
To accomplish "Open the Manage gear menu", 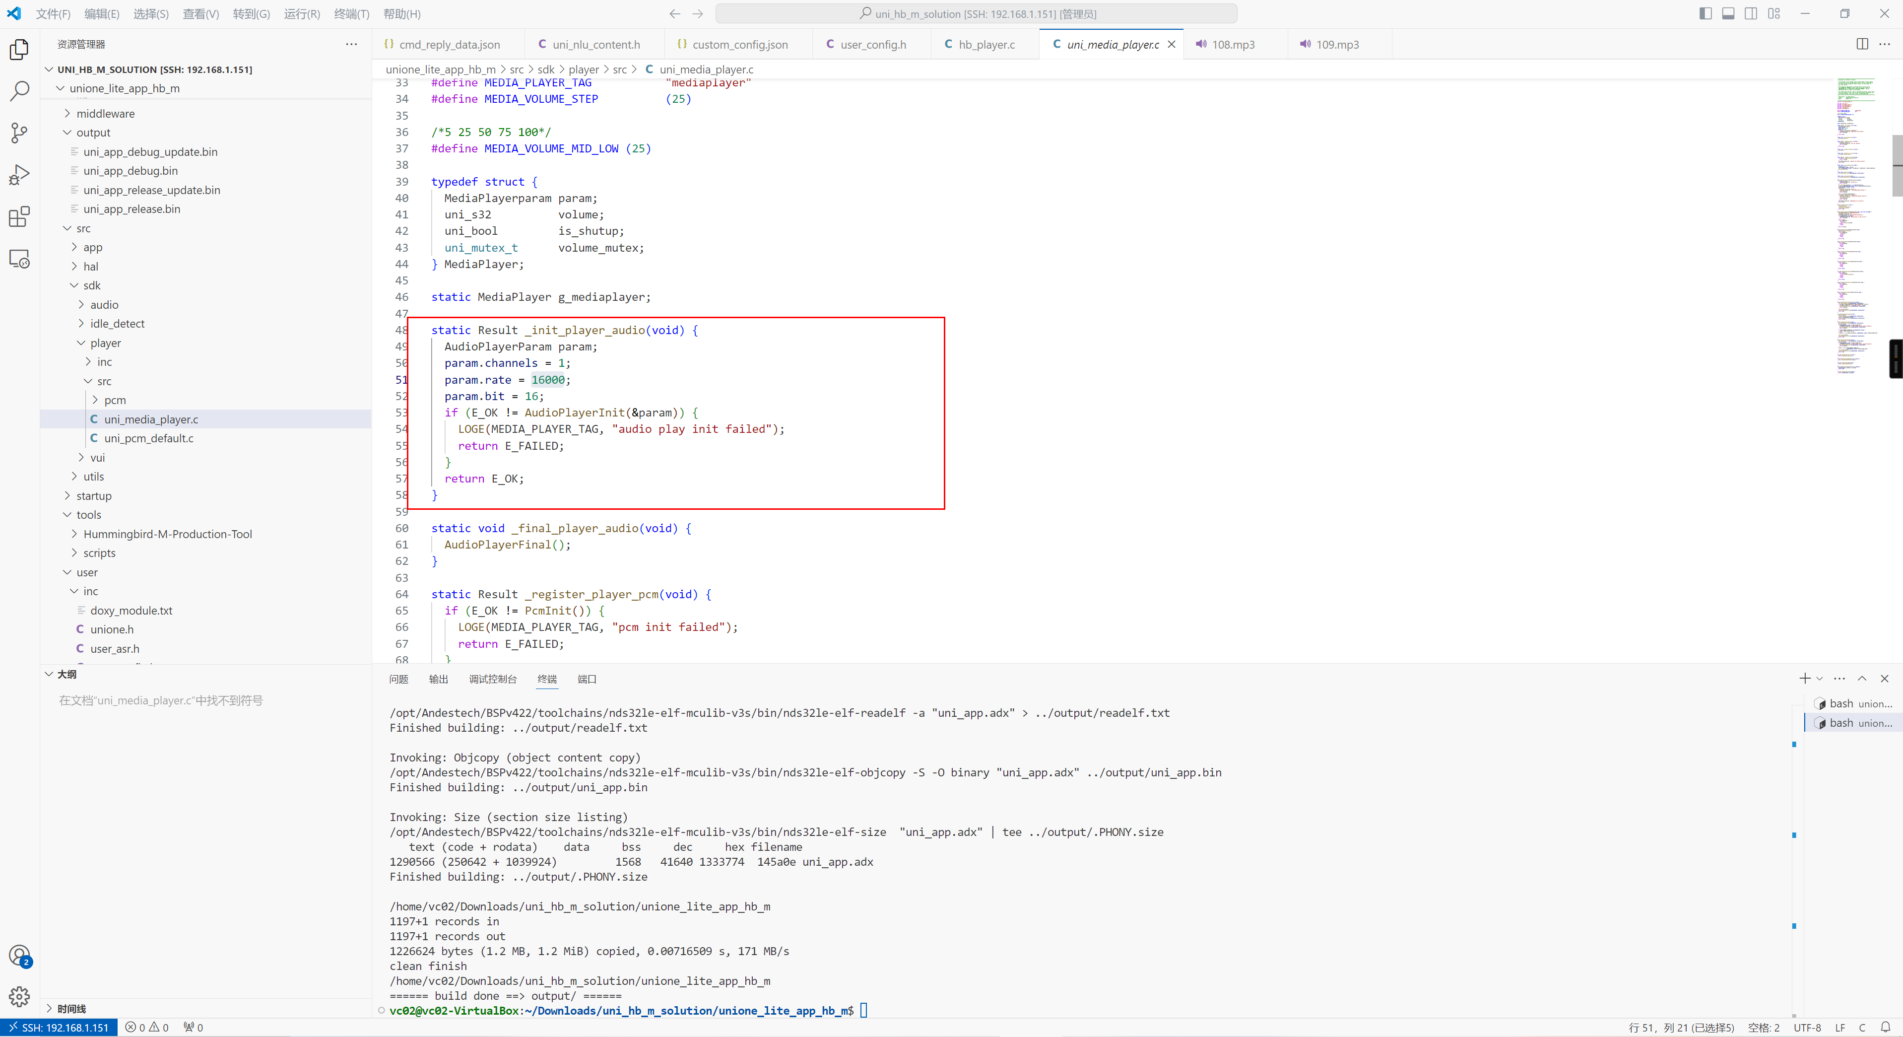I will 19,996.
